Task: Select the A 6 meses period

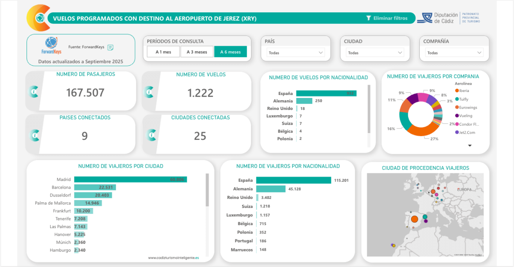Action: click(230, 52)
